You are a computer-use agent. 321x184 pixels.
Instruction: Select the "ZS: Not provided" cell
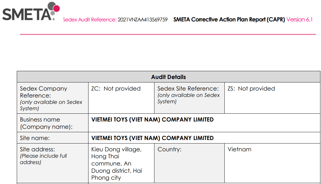coord(251,89)
